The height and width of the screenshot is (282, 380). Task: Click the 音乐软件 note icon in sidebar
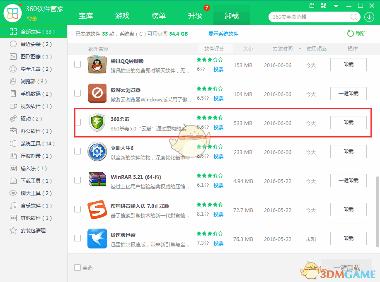pos(13,205)
